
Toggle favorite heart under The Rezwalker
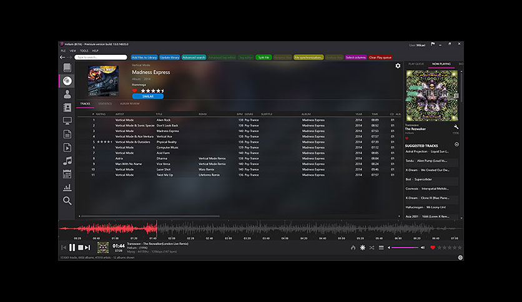[x=406, y=138]
